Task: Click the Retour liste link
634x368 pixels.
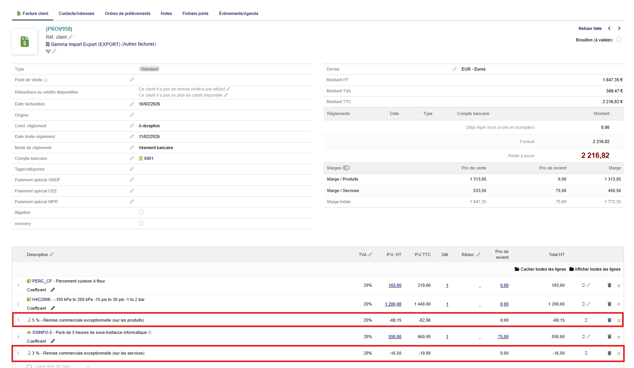Action: point(590,28)
